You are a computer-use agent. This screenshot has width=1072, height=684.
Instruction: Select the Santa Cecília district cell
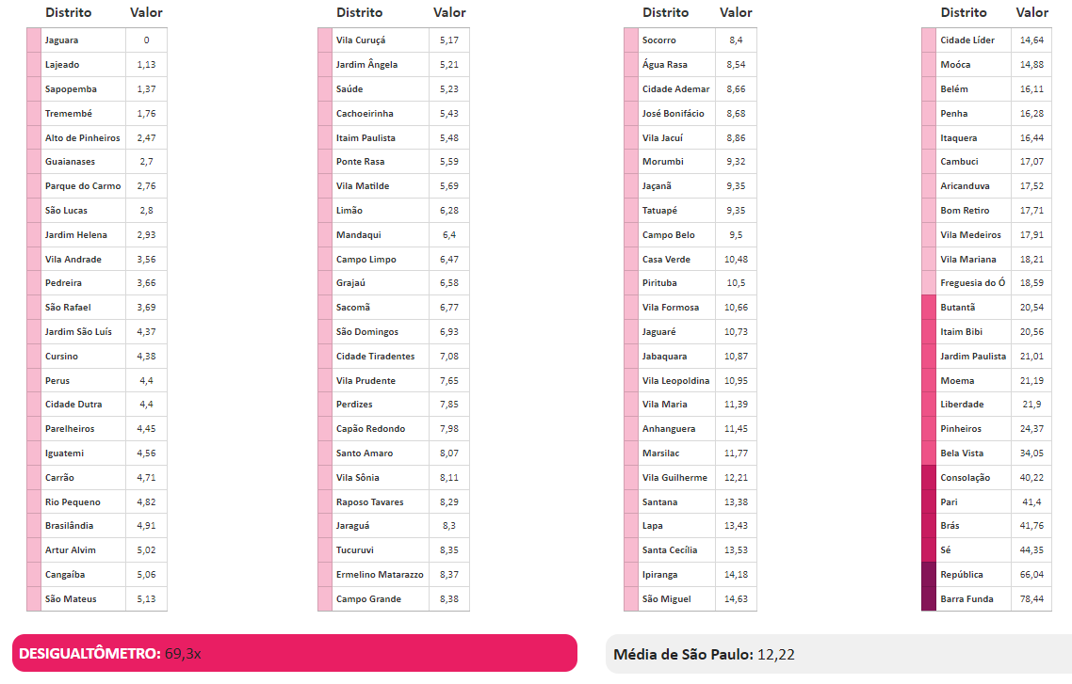pyautogui.click(x=670, y=550)
